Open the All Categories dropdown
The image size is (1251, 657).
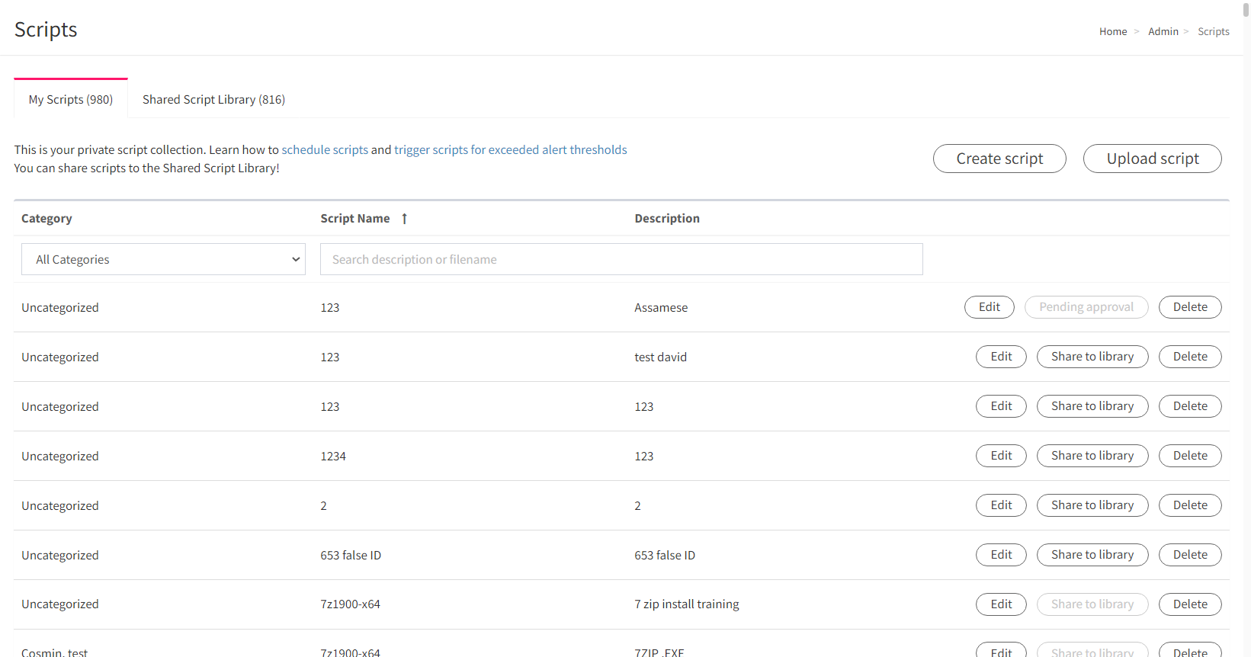163,259
